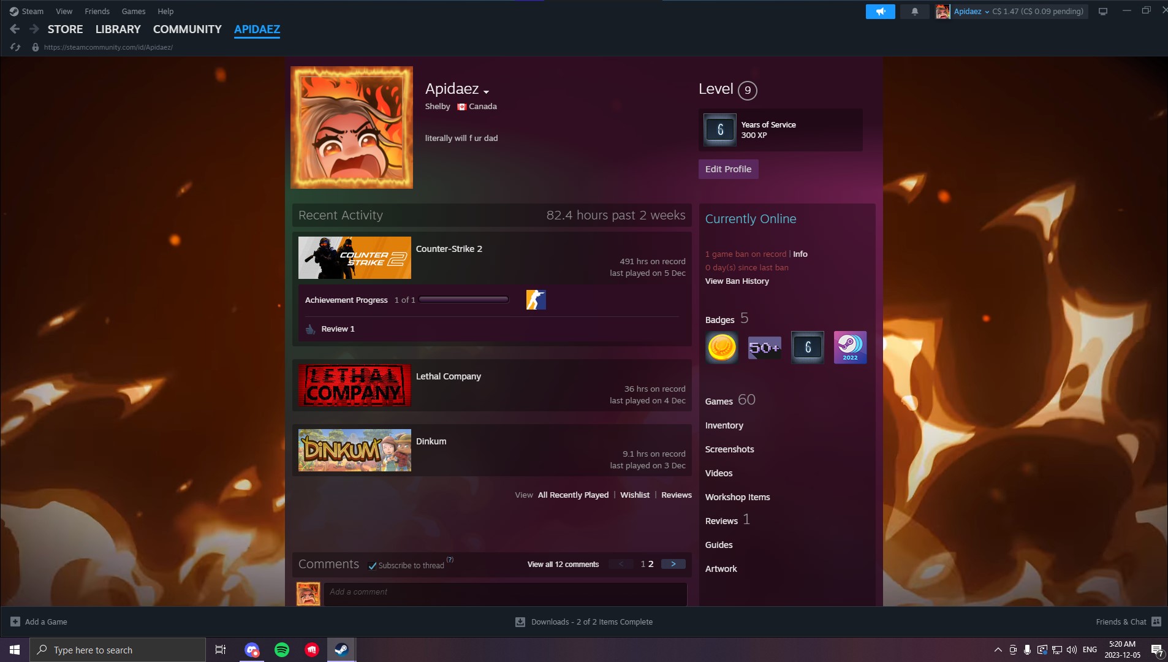Open the Games menu
The height and width of the screenshot is (662, 1168).
134,11
